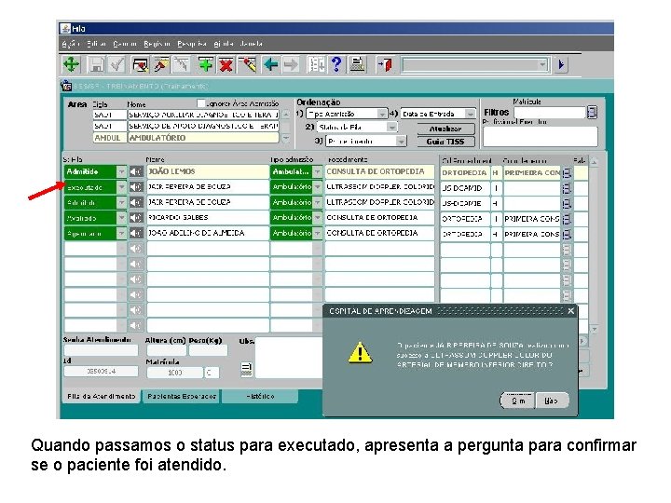This screenshot has height=503, width=671.
Task: Click the floppy disk save icon
Action: (x=96, y=65)
